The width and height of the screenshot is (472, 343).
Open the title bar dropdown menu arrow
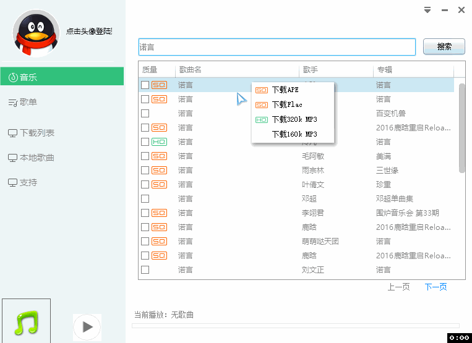coord(427,10)
